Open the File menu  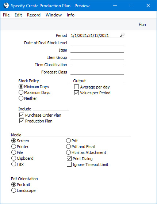click(6, 15)
